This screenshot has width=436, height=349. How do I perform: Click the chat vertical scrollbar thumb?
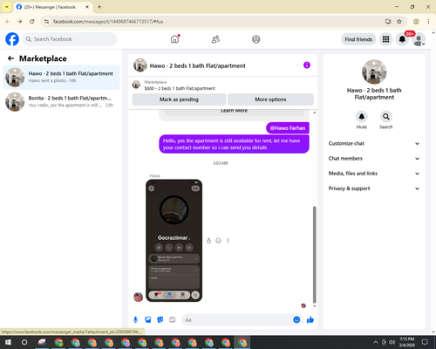click(x=314, y=255)
